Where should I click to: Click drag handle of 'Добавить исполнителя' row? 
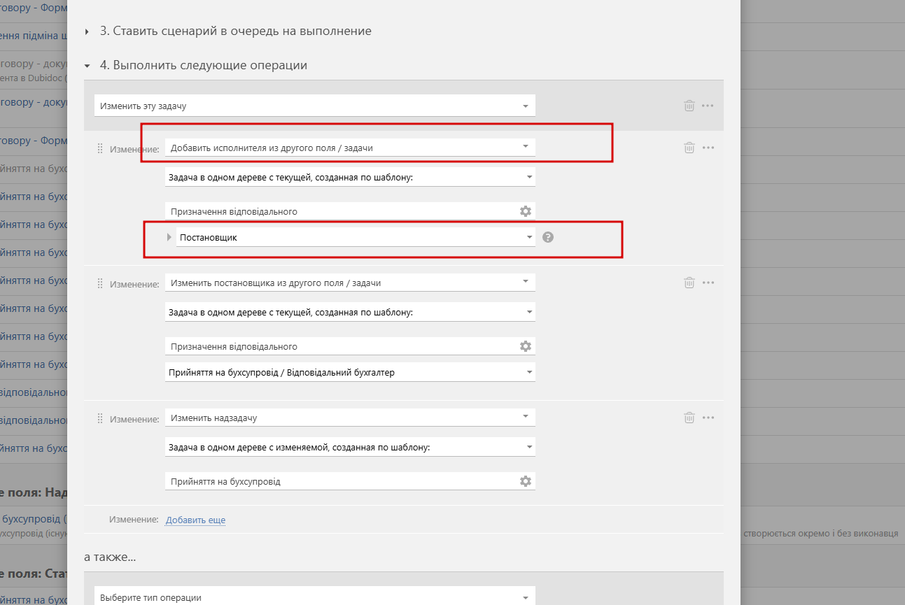[99, 148]
